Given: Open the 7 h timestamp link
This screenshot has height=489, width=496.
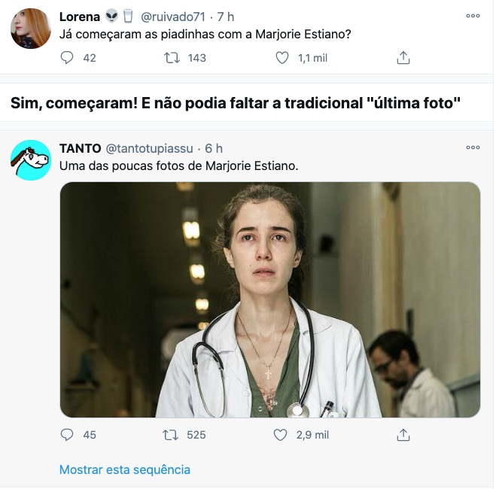Looking at the screenshot, I should coord(225,17).
